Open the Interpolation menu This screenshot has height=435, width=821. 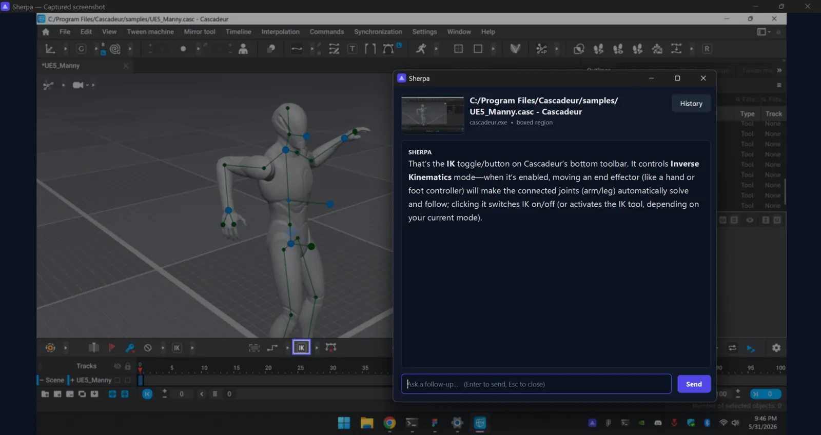[280, 32]
